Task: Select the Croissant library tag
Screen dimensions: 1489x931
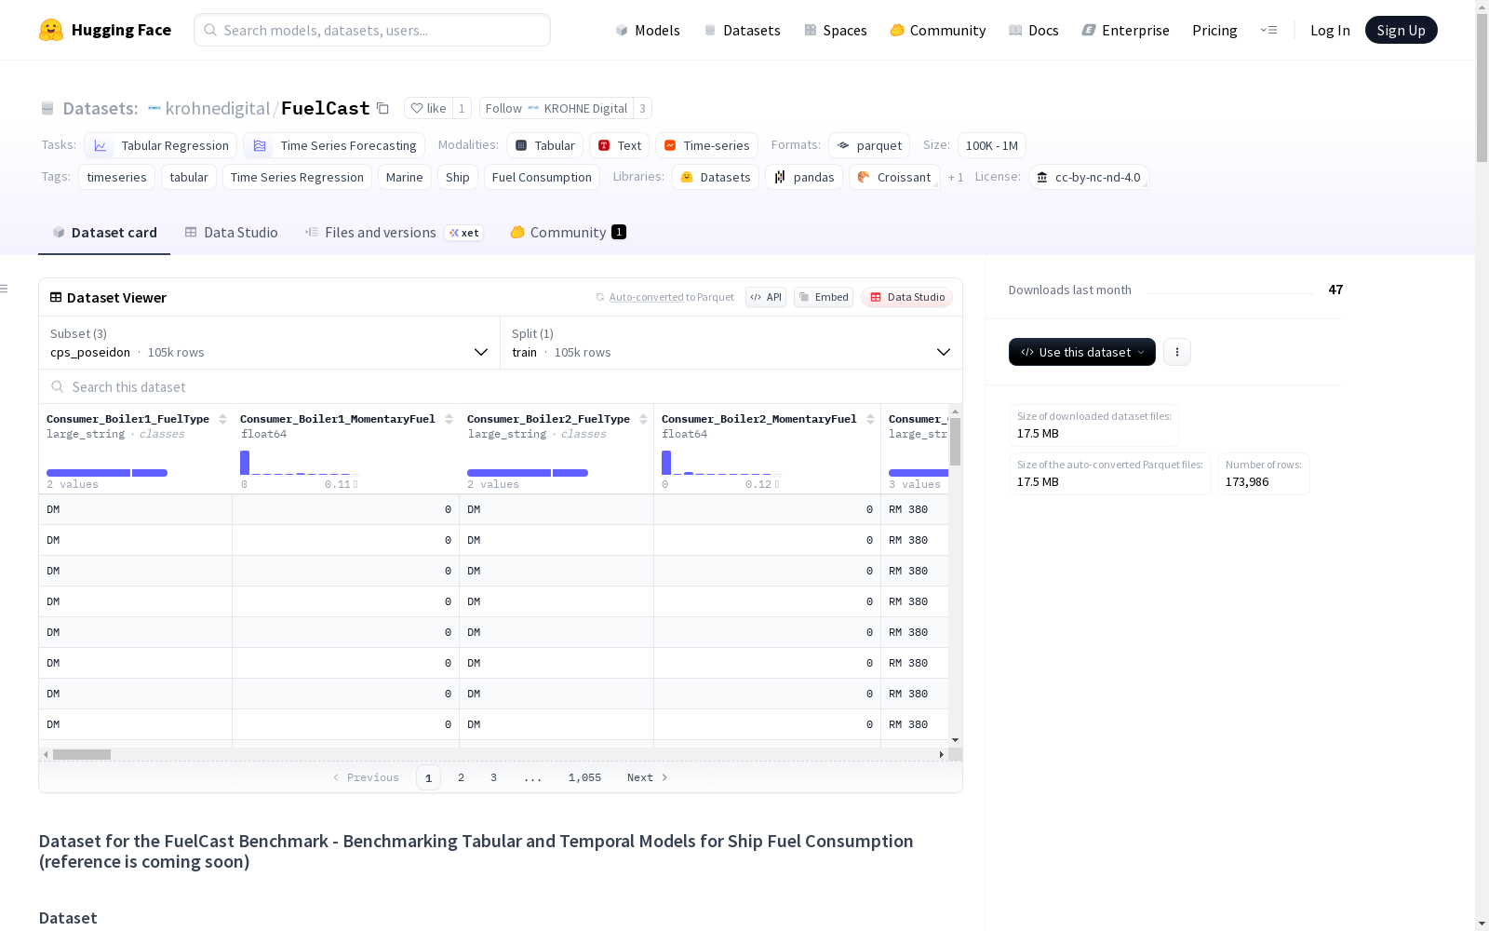Action: pyautogui.click(x=894, y=177)
